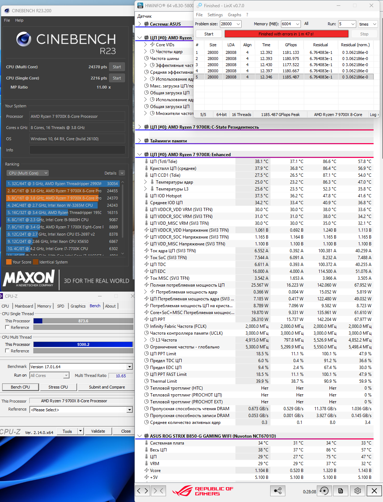Viewport: 383px width, 502px height.
Task: Click the LinX title bar icon
Action: [200, 5]
